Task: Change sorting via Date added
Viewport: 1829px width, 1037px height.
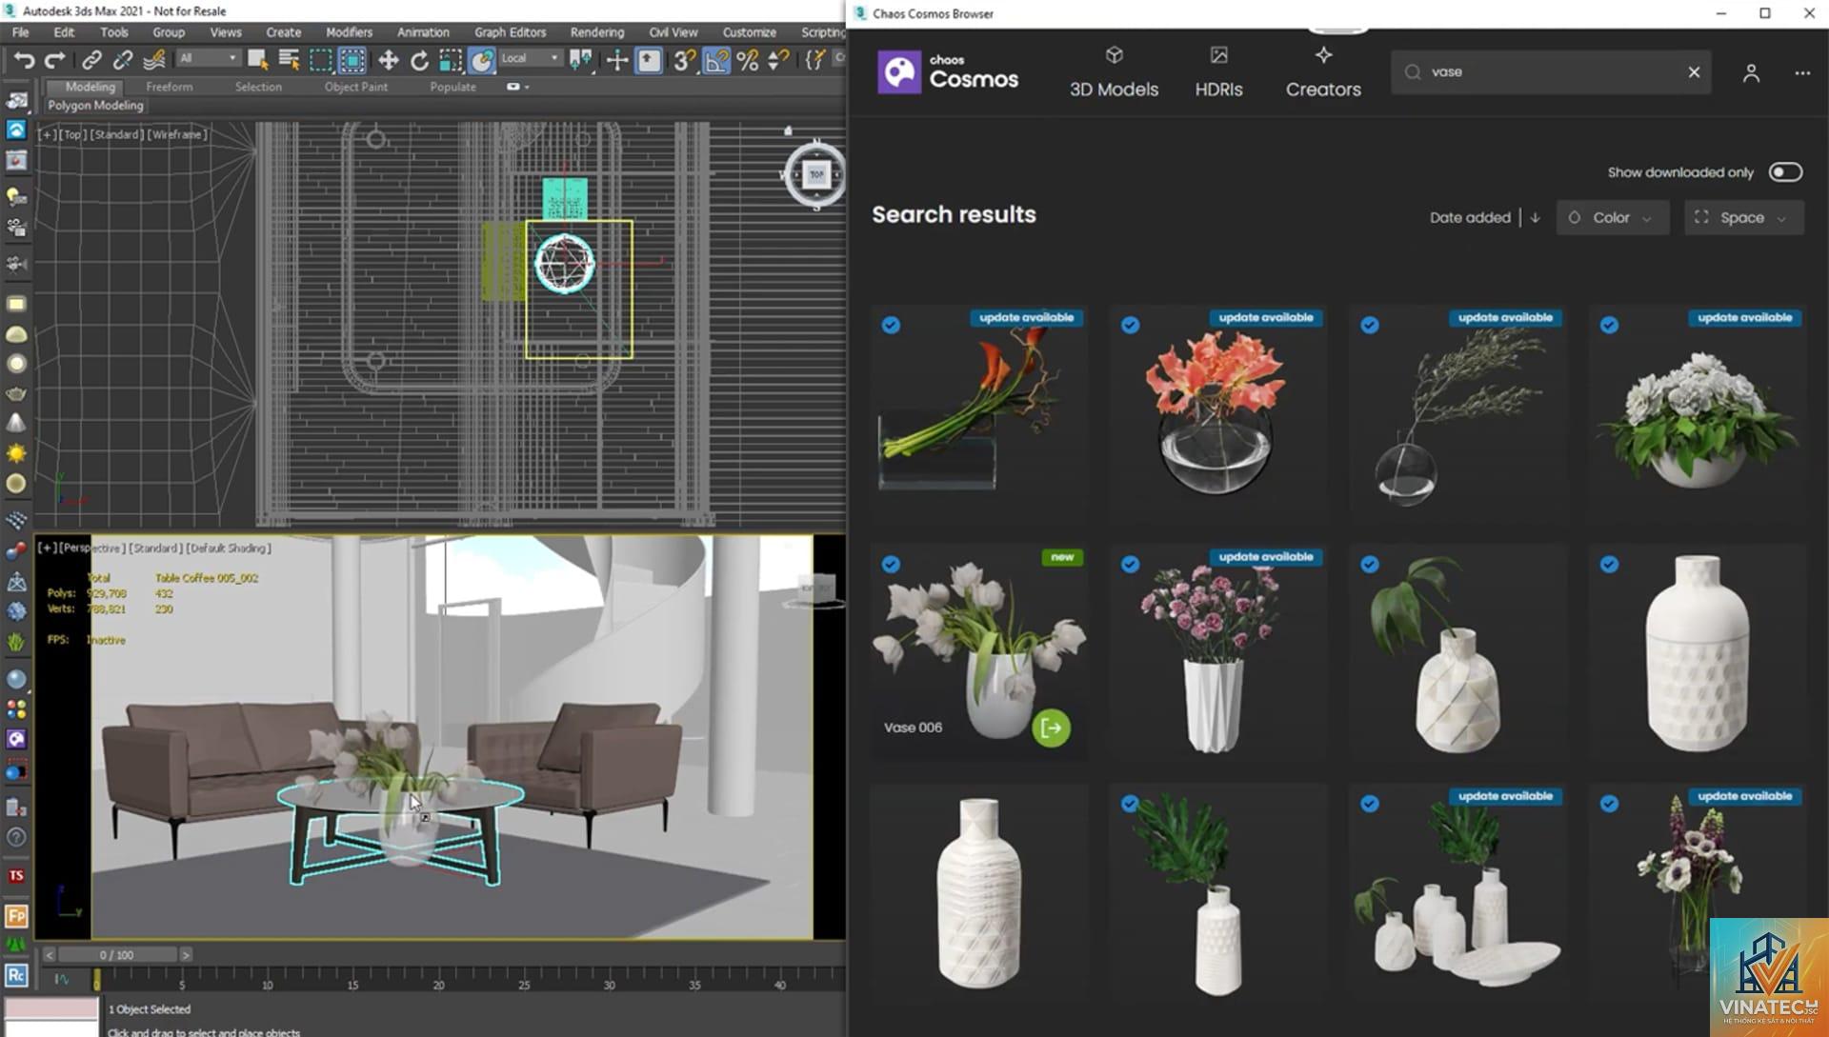Action: click(x=1470, y=218)
